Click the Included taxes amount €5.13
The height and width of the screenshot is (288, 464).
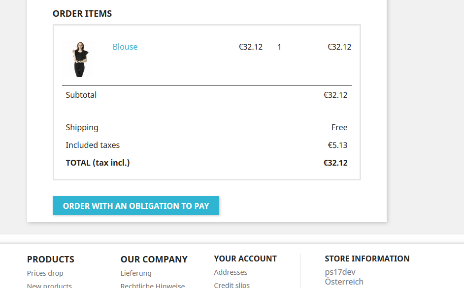[x=337, y=145]
